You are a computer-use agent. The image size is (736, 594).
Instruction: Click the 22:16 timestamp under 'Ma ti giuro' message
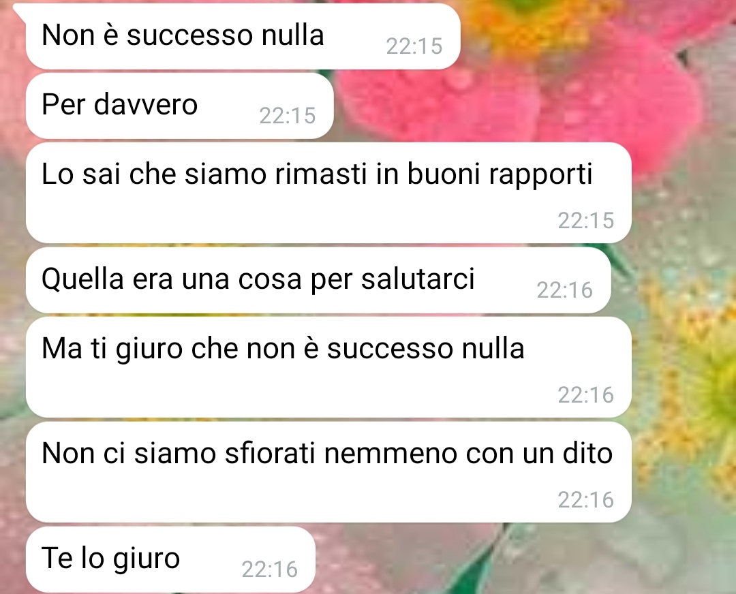586,395
